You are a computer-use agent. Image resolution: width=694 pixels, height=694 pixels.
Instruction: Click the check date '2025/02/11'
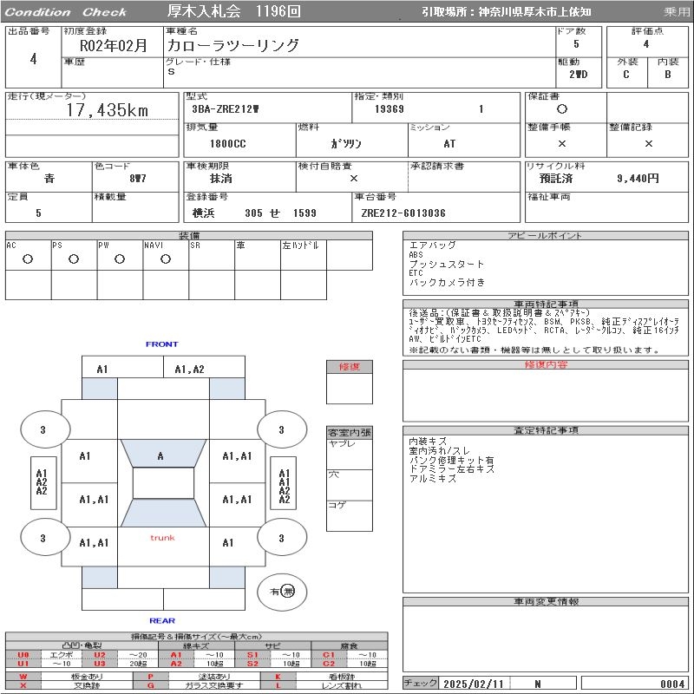click(474, 684)
